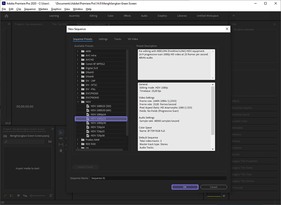281x205 pixels.
Task: Switch to the VR Video tab
Action: (133, 39)
